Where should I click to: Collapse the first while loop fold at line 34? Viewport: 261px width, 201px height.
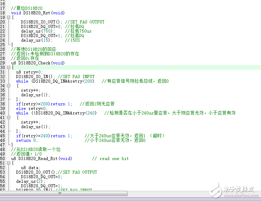[8, 86]
